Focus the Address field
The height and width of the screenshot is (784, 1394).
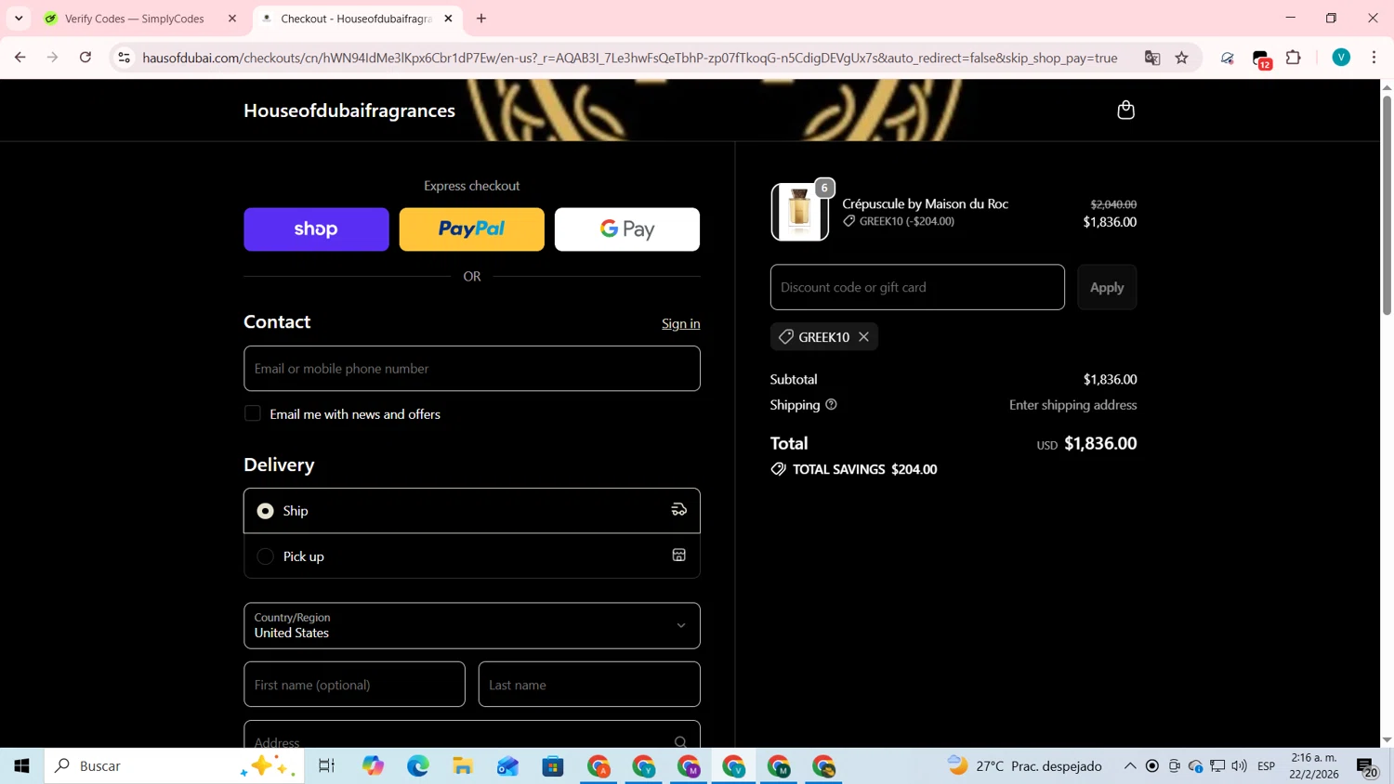point(472,735)
